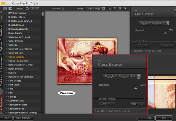
Task: Open the Stylizing category tab
Action: pos(1,47)
